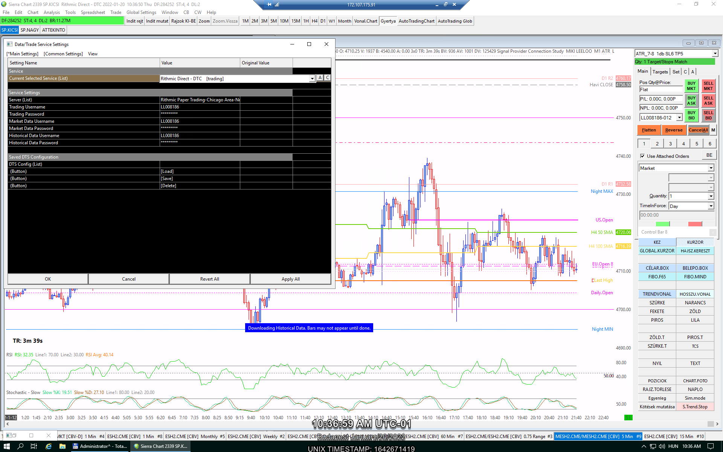Close the Data/Trade Service Settings dialog
Viewport: 723px width, 452px height.
326,44
